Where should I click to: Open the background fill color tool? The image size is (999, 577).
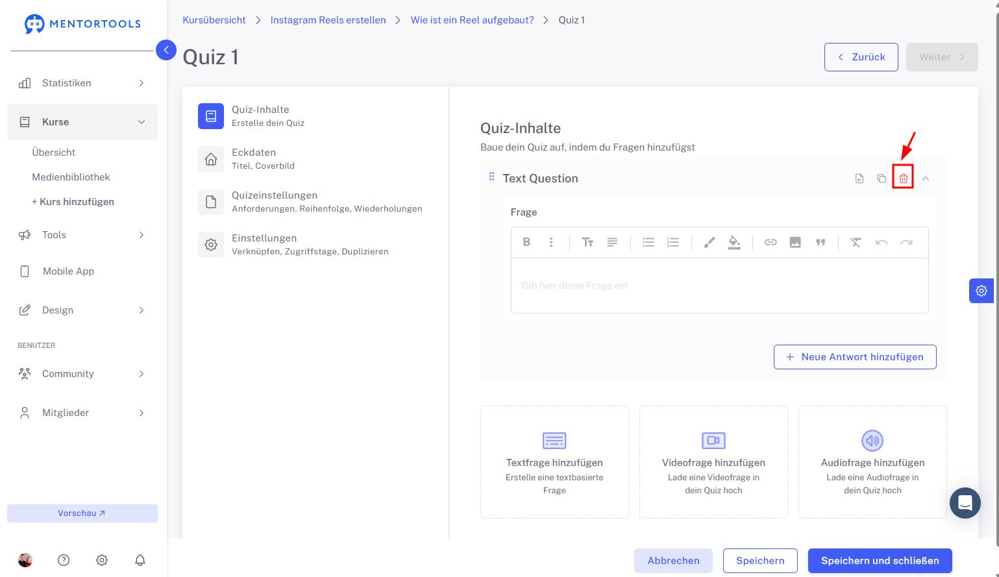tap(734, 242)
